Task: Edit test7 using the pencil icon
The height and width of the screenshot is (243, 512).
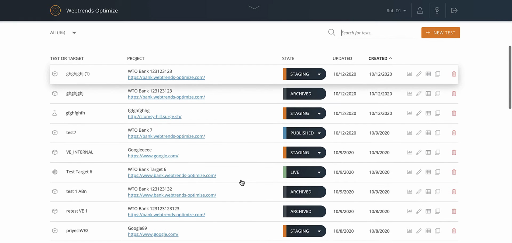Action: [x=419, y=133]
